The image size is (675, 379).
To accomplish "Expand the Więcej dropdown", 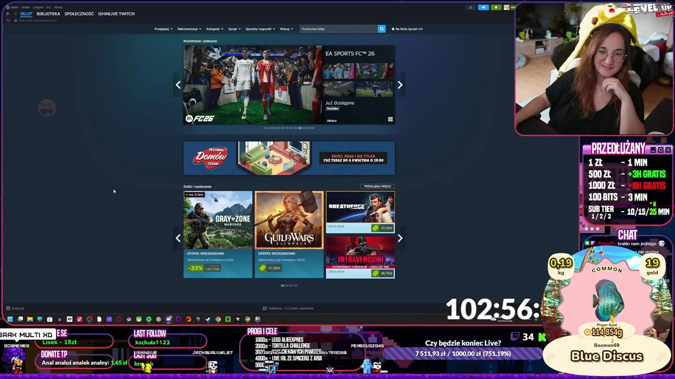I will point(286,29).
